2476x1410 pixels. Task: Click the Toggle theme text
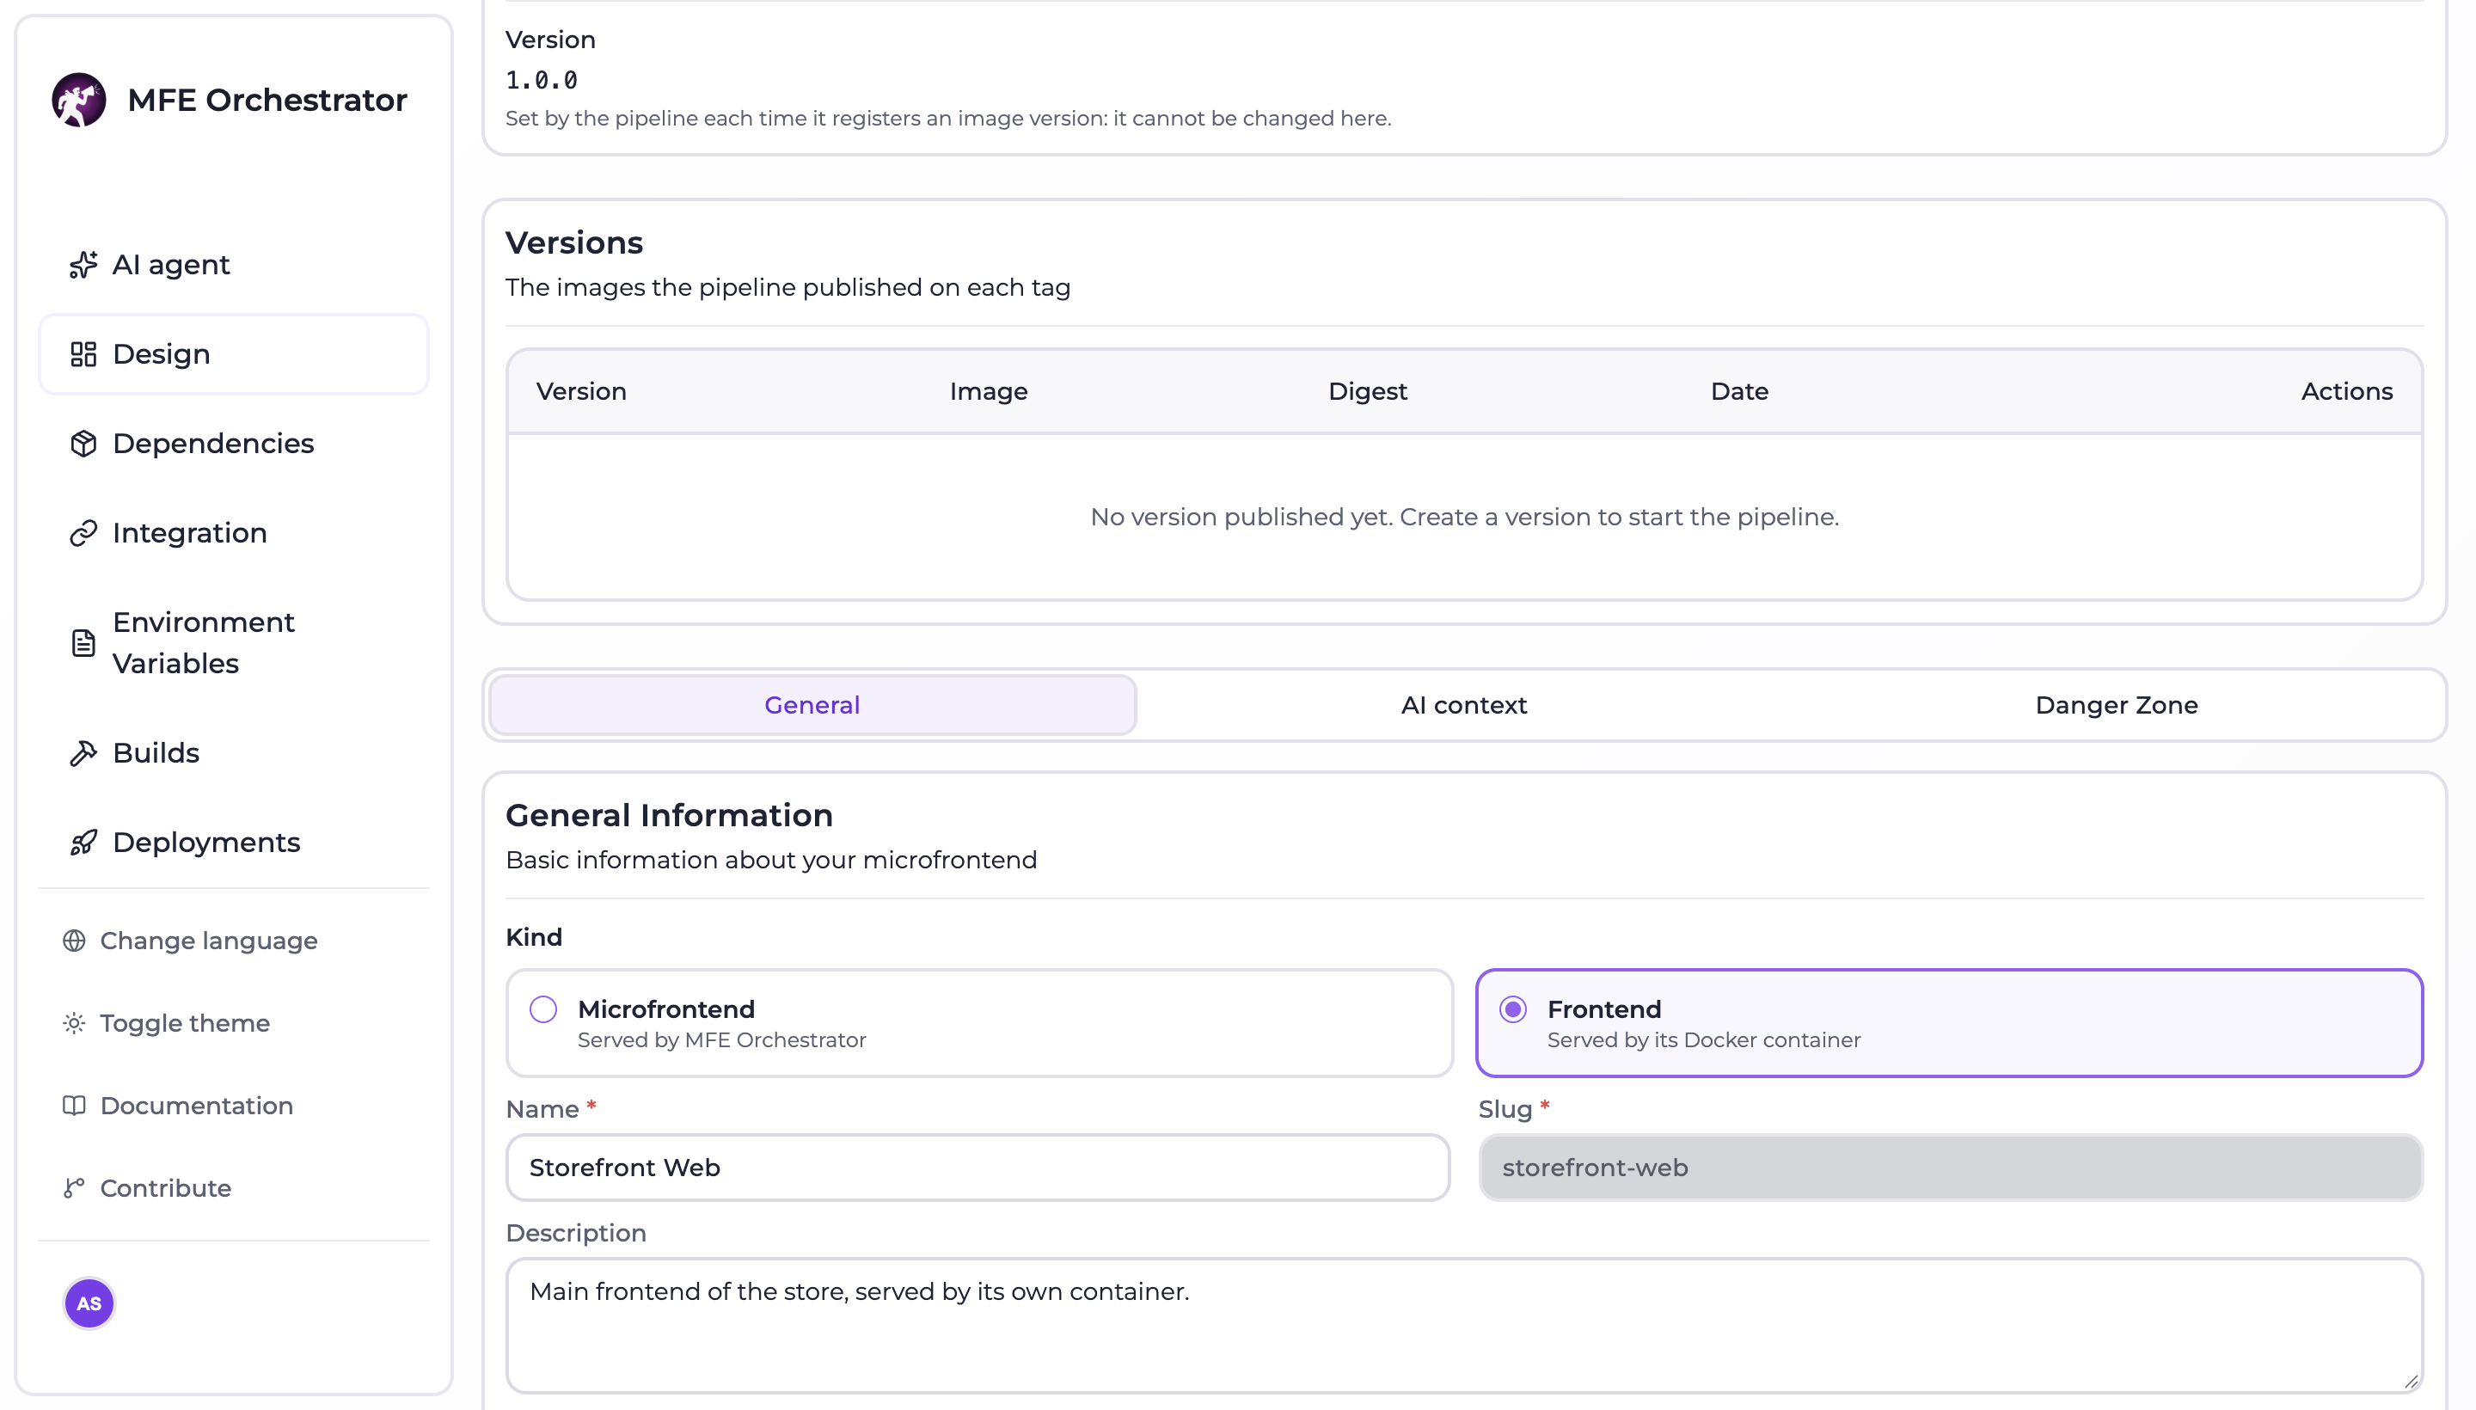[185, 1022]
